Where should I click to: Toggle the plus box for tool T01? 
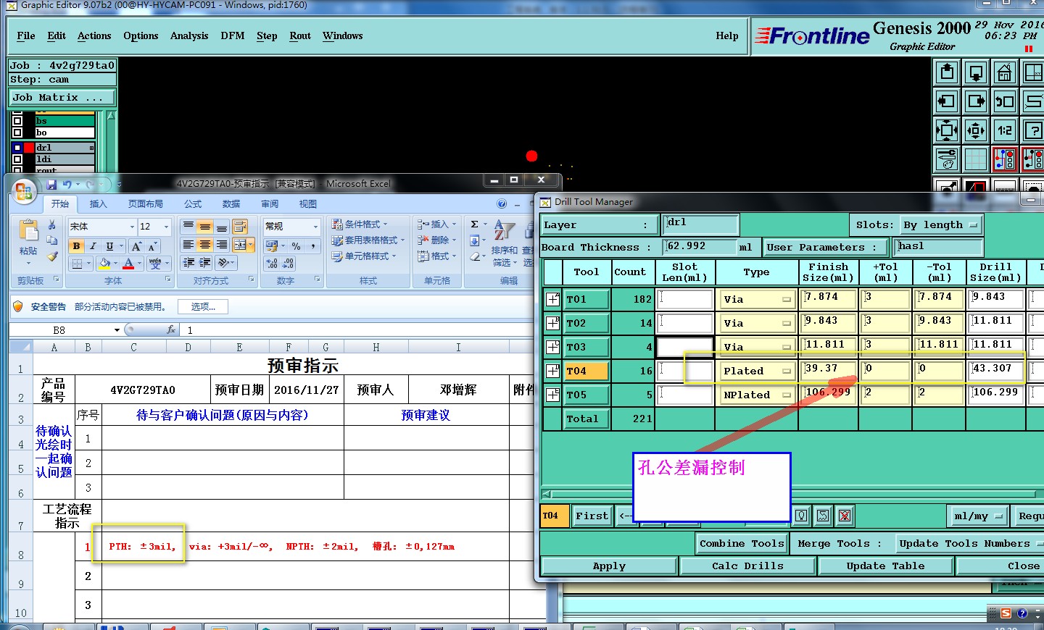552,299
